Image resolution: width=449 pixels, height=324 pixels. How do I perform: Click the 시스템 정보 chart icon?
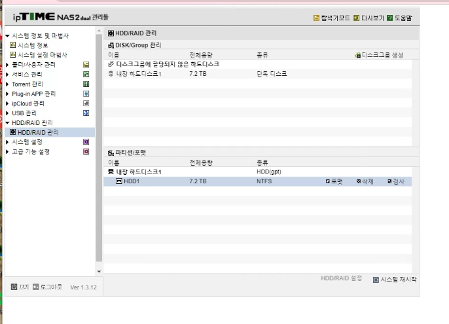(12, 45)
